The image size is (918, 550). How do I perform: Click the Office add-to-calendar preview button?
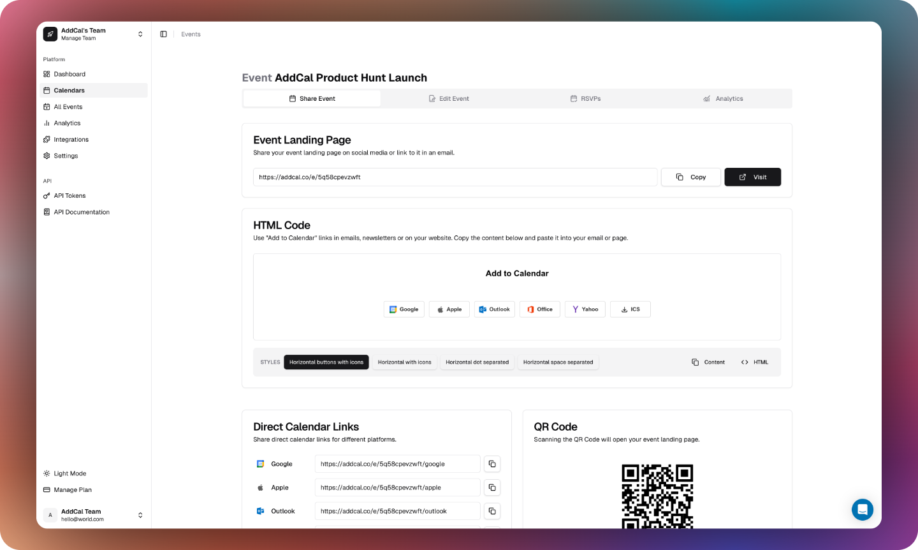[x=540, y=309]
